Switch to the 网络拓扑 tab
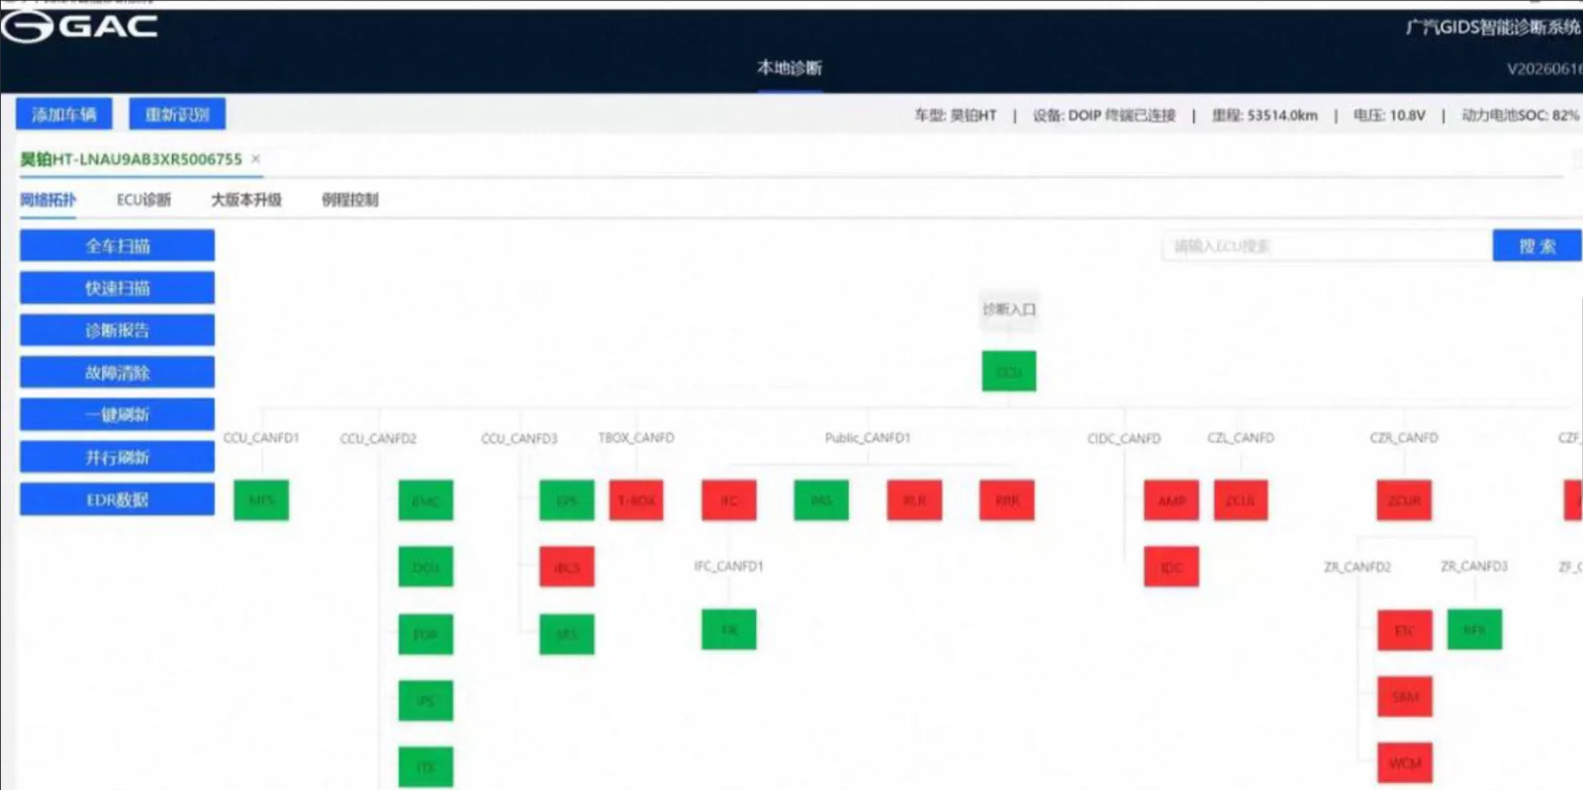The width and height of the screenshot is (1583, 790). [x=47, y=200]
